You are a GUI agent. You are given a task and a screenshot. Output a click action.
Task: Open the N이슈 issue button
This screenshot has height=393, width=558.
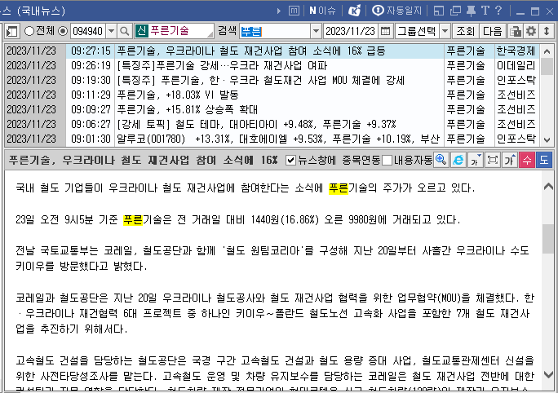(x=322, y=11)
